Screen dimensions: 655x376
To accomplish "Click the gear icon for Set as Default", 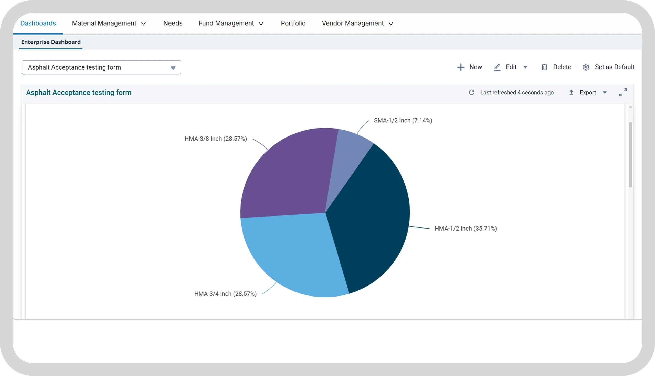I will click(586, 67).
